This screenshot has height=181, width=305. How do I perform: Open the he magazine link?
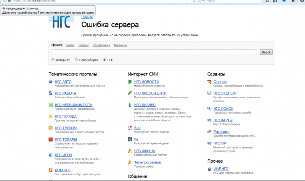click(x=136, y=139)
